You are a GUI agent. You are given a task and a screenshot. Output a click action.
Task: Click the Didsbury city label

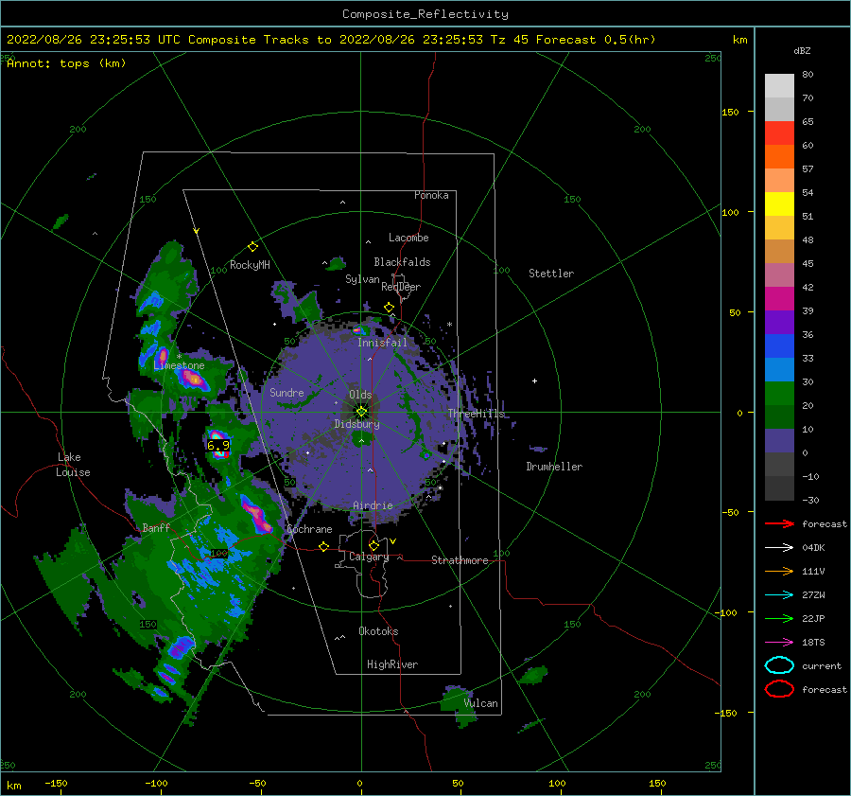(x=357, y=424)
